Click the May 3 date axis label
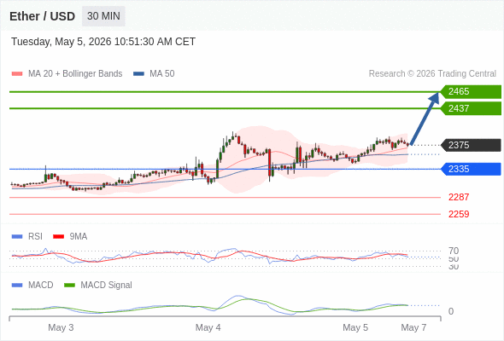This screenshot has width=504, height=341. point(61,327)
